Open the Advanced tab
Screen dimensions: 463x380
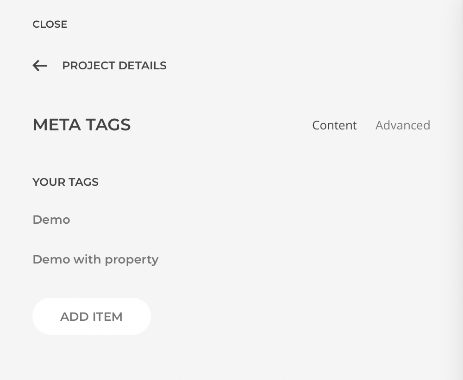(402, 125)
